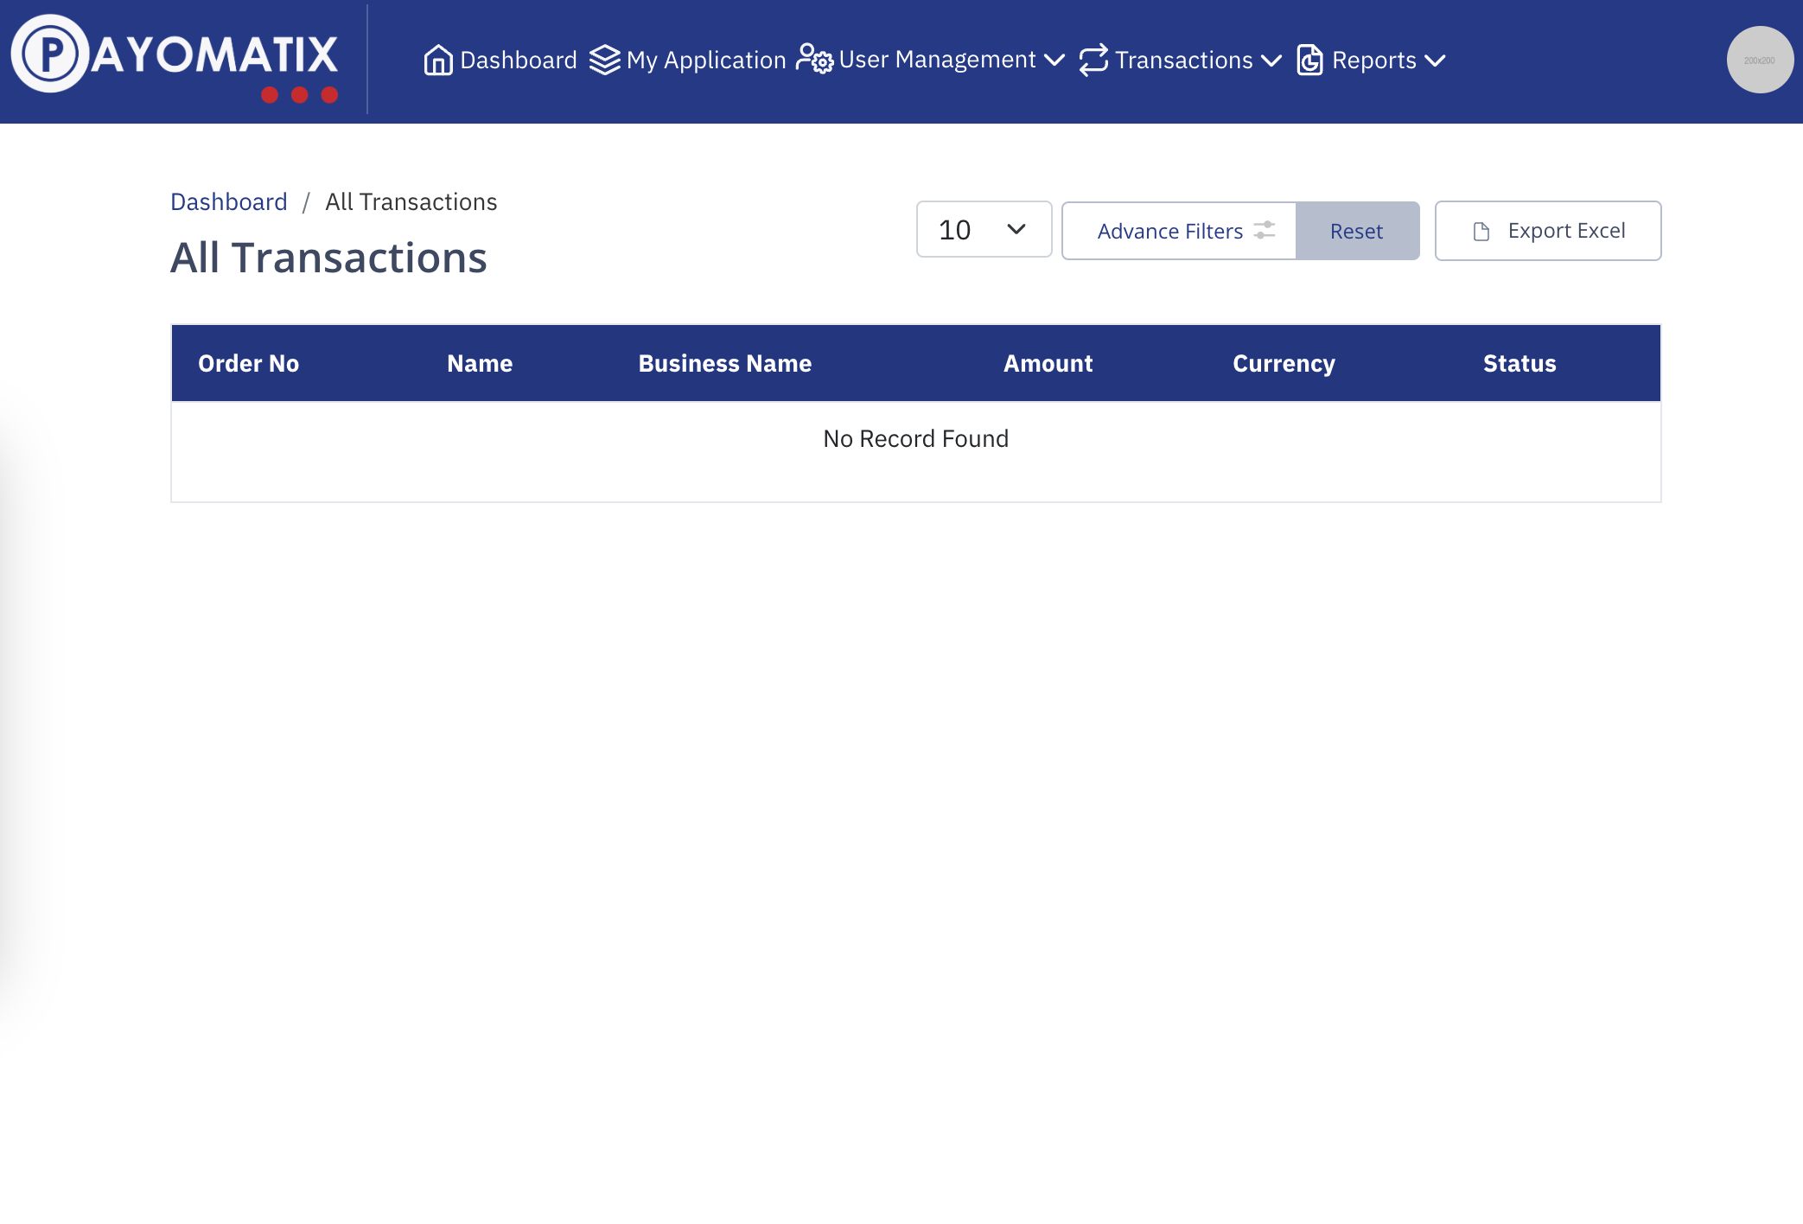Expand the Transactions menu chevron
The width and height of the screenshot is (1803, 1224).
pos(1271,60)
